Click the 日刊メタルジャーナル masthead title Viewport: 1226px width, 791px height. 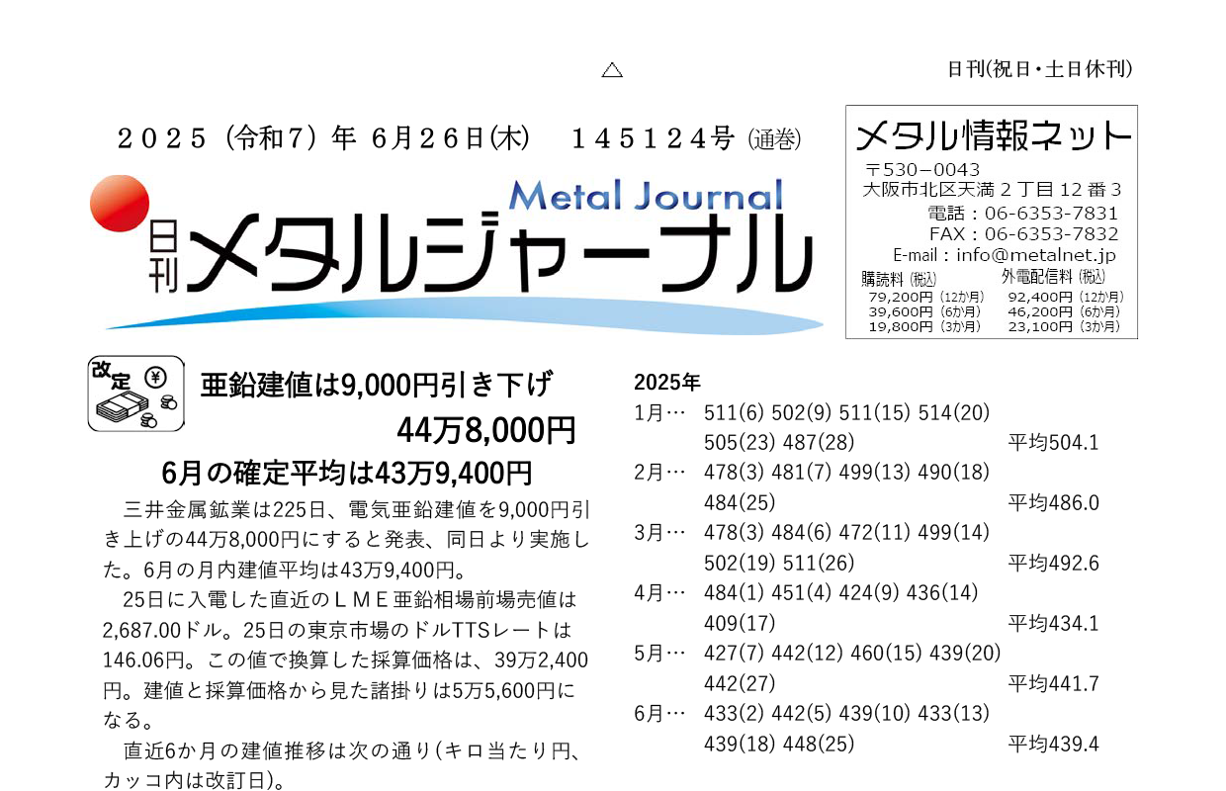(x=479, y=255)
